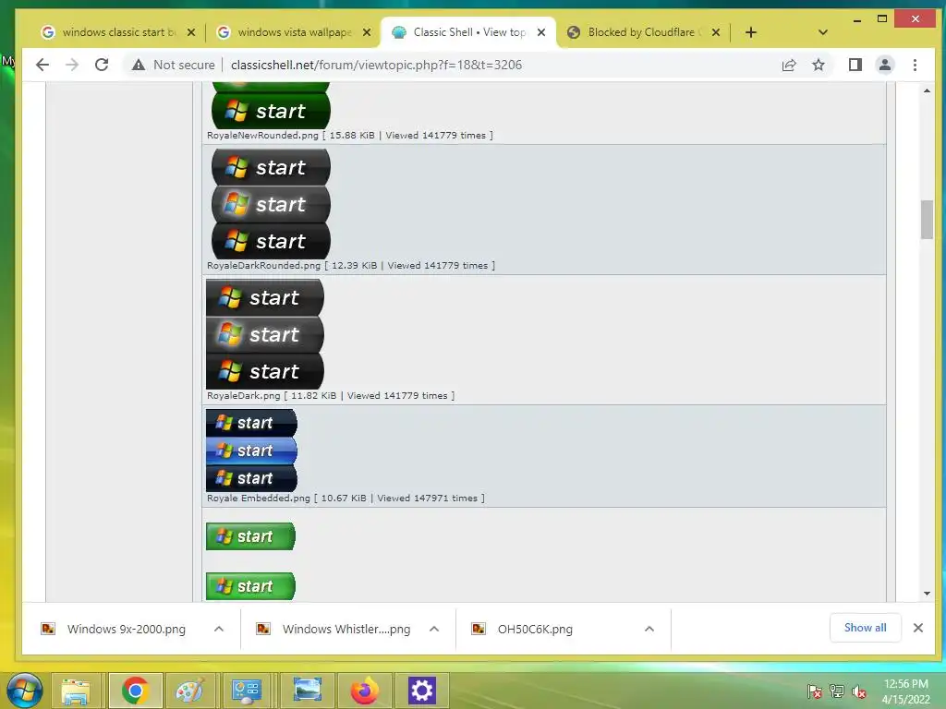Open the Chrome profile menu

pos(884,65)
